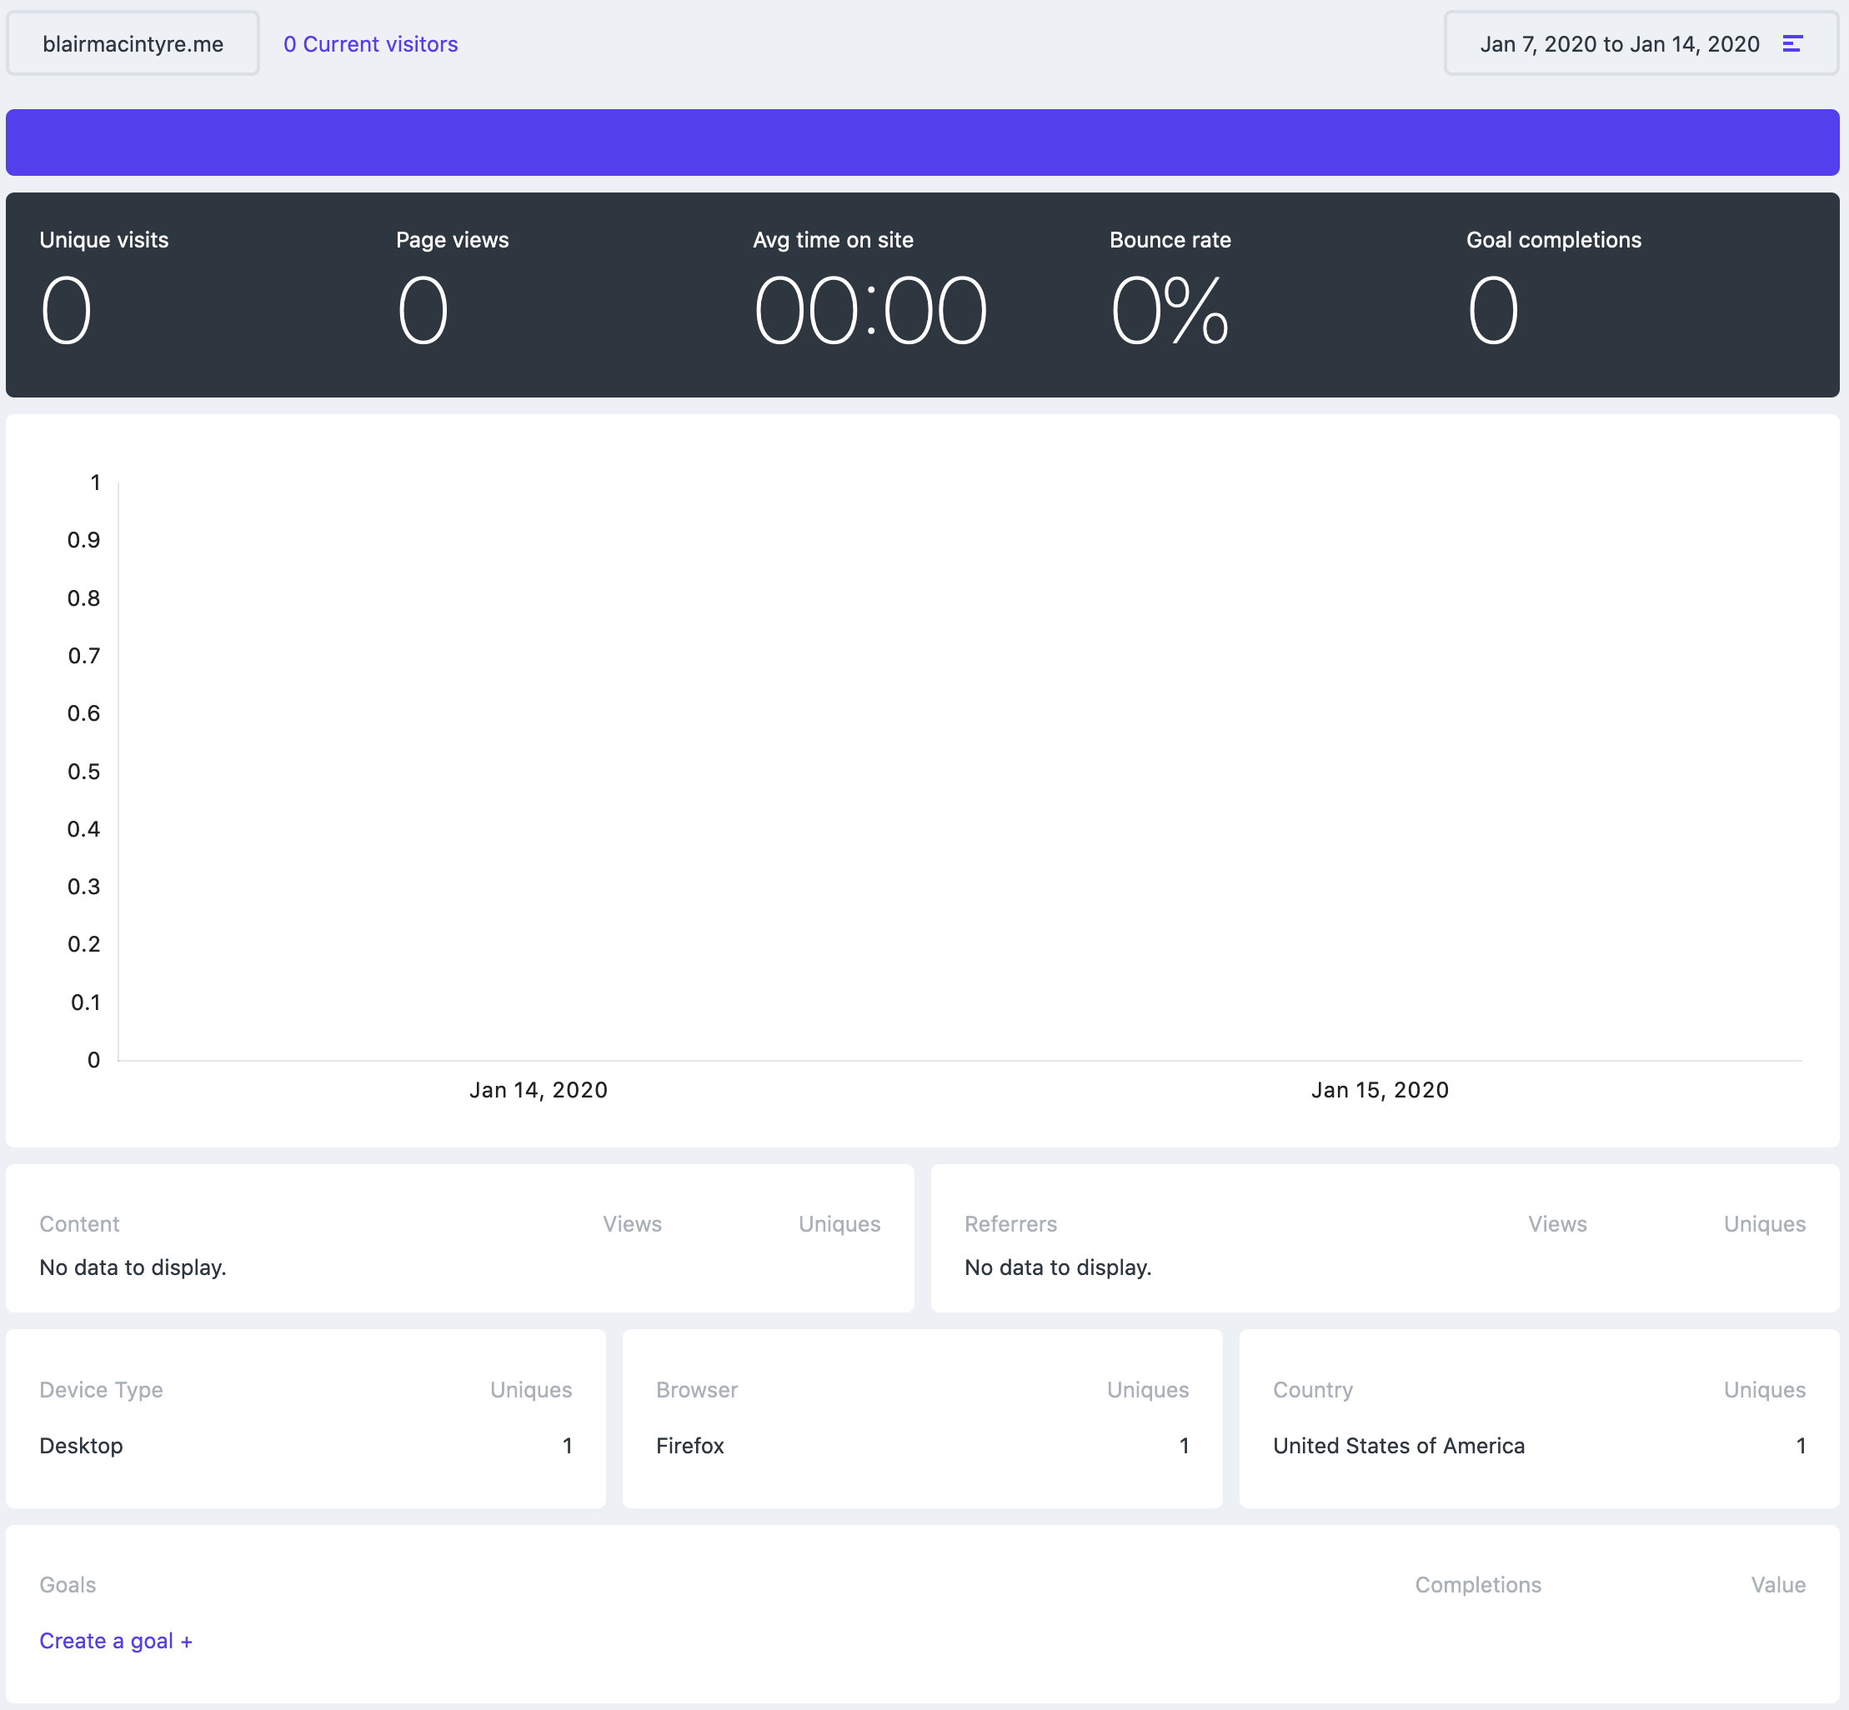
Task: Click the Country column header
Action: (x=1312, y=1390)
